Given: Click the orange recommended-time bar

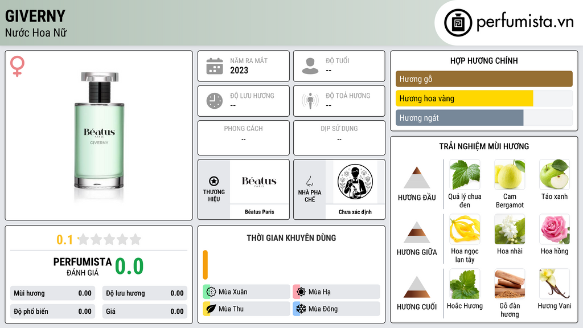Looking at the screenshot, I should (205, 265).
